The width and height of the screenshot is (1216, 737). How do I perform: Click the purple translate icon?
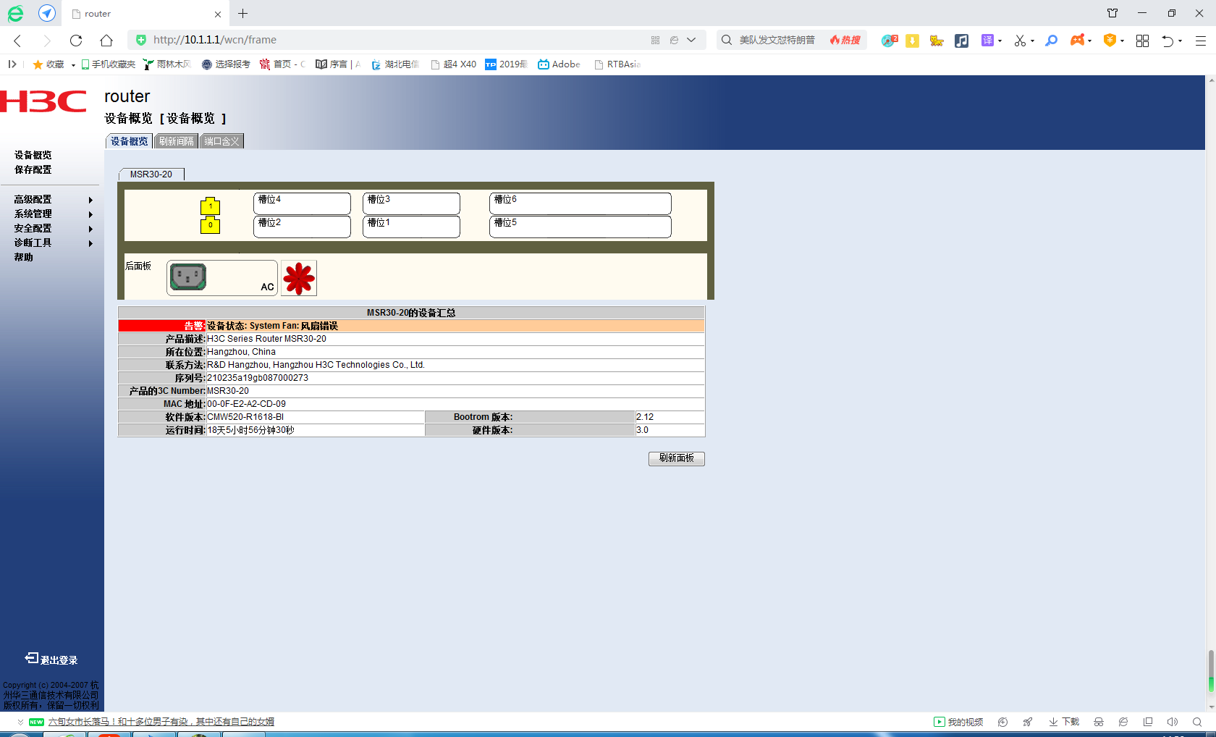click(987, 41)
